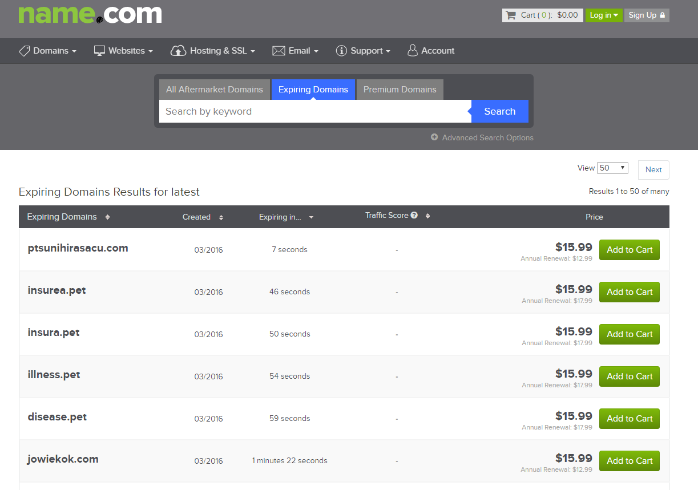Switch to All Aftermarket Domains tab
Viewport: 698px width, 490px height.
[215, 90]
